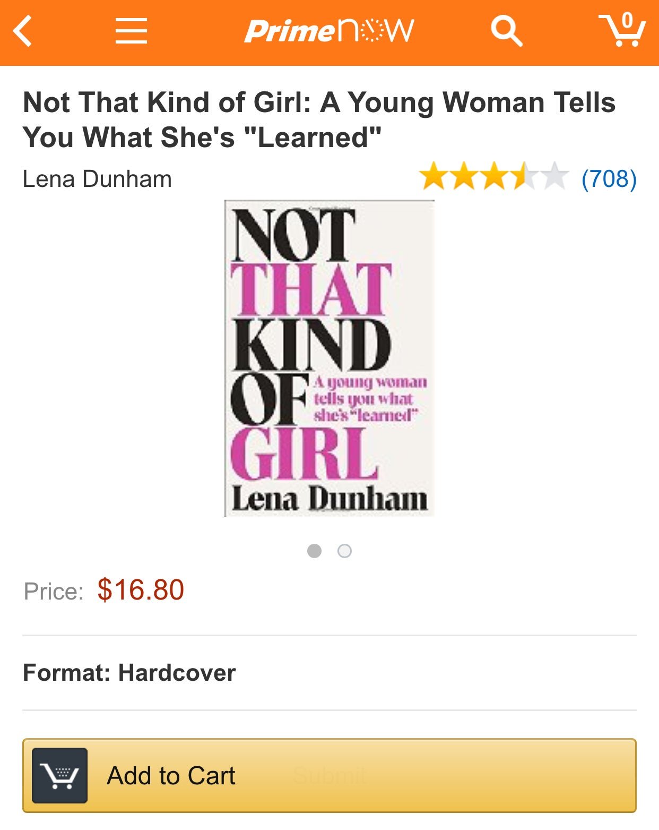The height and width of the screenshot is (830, 659).
Task: Tap the Lena Dunham text on cover
Action: coord(329,499)
